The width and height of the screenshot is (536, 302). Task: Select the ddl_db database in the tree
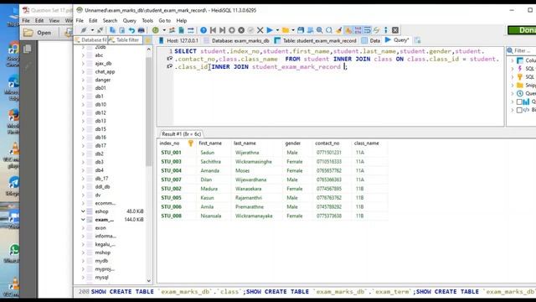pyautogui.click(x=102, y=186)
